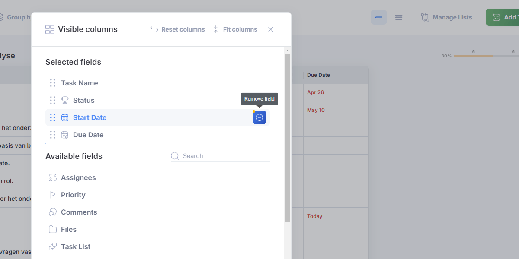Image resolution: width=519 pixels, height=259 pixels.
Task: Click the Files folder icon
Action: click(x=53, y=229)
